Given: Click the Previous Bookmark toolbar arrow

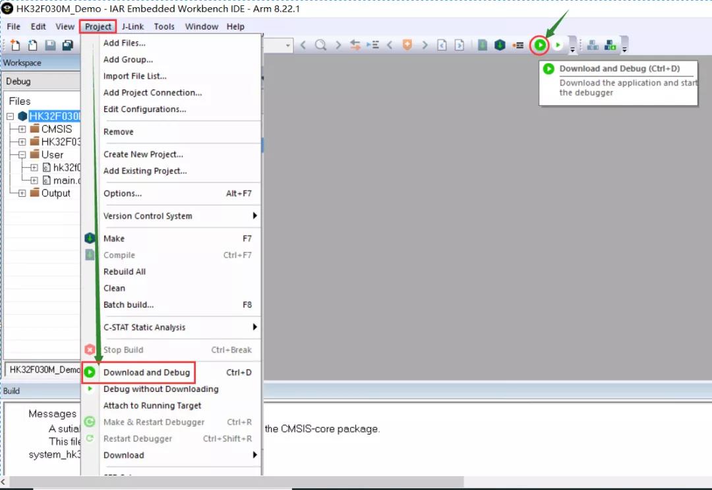Looking at the screenshot, I should [390, 45].
